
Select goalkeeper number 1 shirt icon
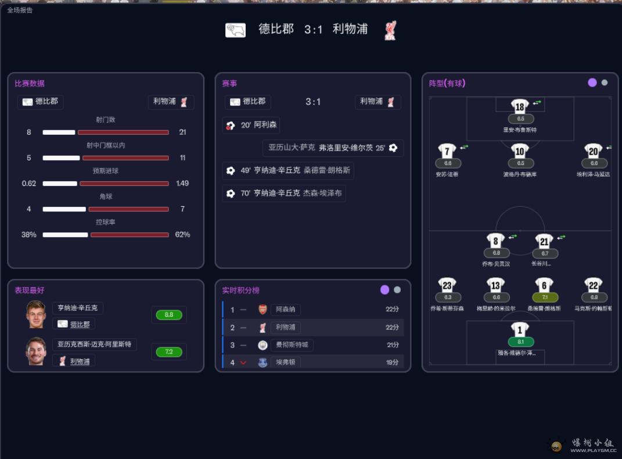coord(520,329)
